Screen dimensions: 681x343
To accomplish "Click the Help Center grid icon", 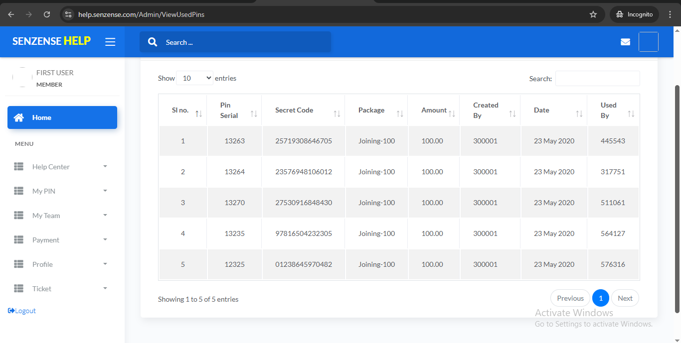I will pyautogui.click(x=19, y=167).
